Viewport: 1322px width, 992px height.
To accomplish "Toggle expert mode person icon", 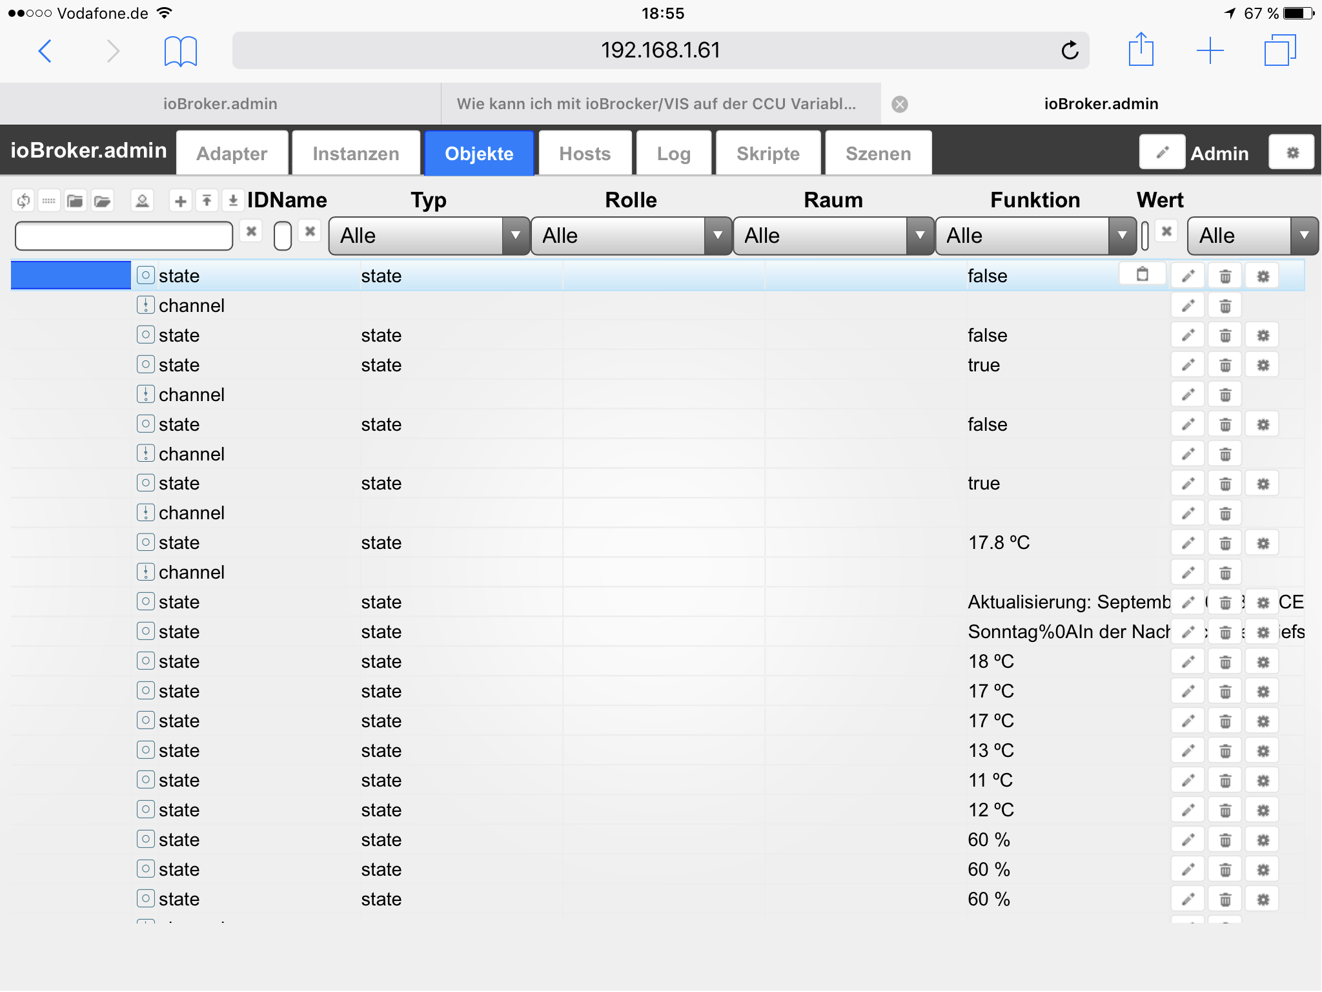I will tap(142, 201).
